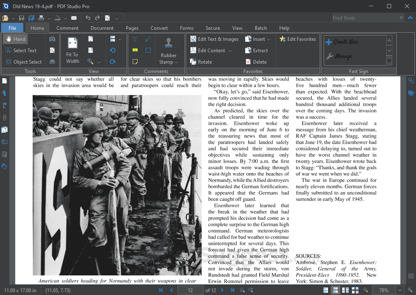
Task: Enable facing pages layout from status bar
Action: (x=345, y=290)
